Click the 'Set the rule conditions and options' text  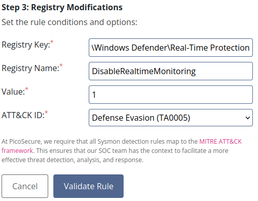(69, 22)
